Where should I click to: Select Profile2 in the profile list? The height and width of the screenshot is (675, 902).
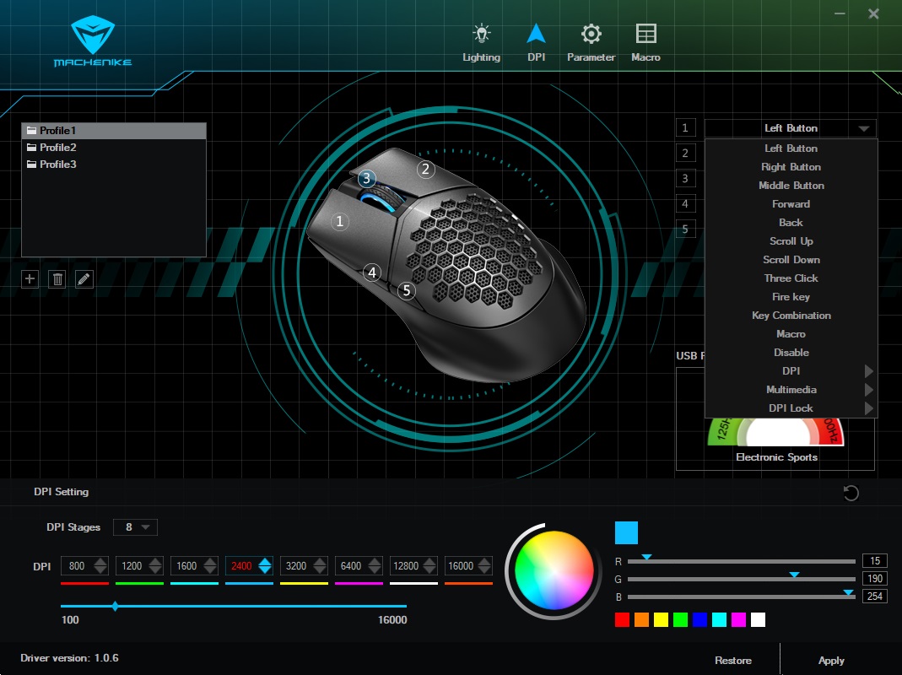[114, 148]
